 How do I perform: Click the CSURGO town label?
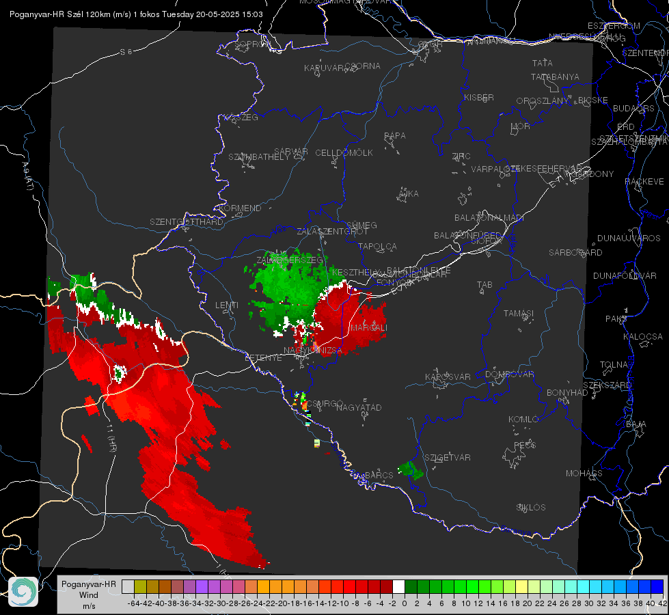tap(325, 404)
